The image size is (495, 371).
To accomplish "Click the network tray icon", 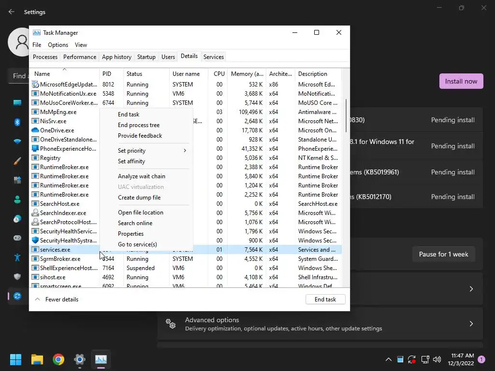I will click(x=425, y=359).
